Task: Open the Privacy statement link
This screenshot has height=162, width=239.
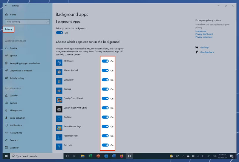Action: tap(204, 37)
